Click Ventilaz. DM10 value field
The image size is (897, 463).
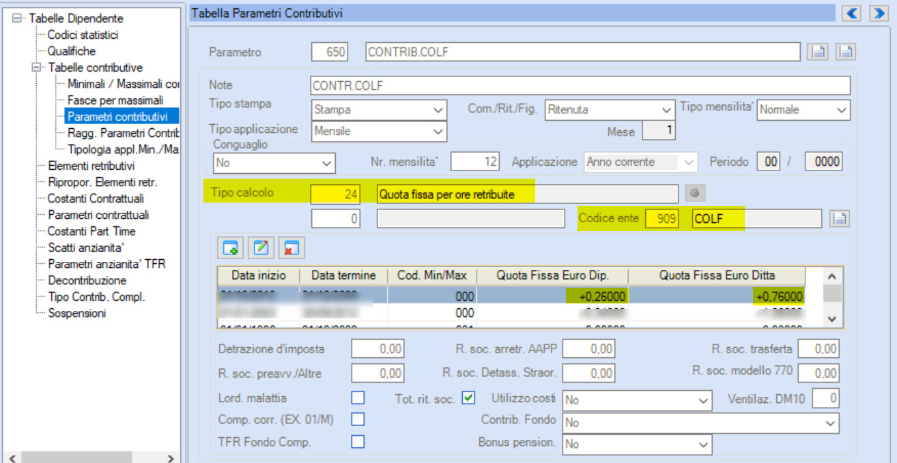point(827,398)
